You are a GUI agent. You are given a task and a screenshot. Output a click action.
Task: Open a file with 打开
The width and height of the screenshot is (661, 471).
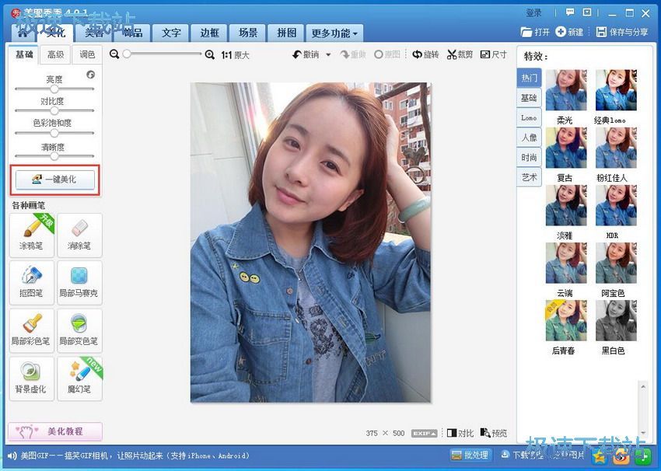[535, 32]
